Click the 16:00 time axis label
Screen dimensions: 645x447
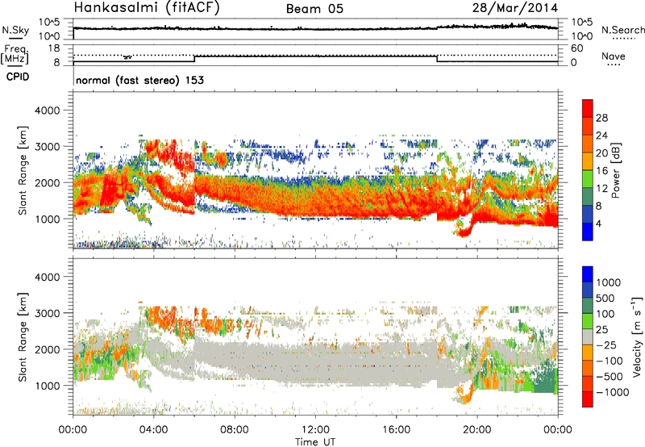396,430
